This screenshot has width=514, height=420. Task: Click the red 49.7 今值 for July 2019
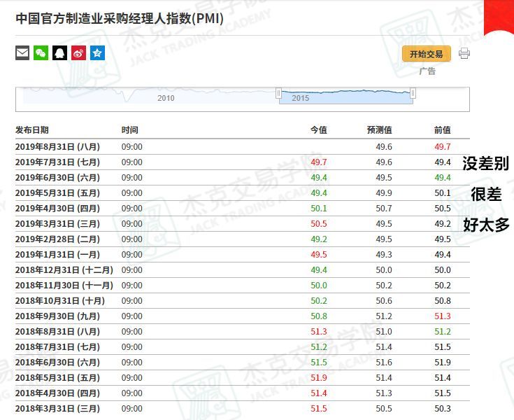(x=319, y=162)
